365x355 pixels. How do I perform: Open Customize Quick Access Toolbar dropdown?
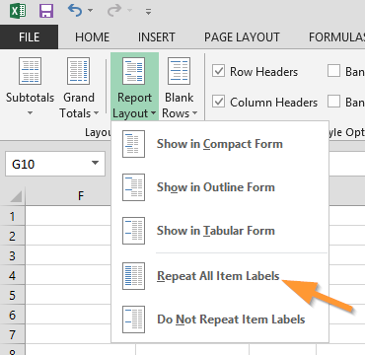[149, 12]
